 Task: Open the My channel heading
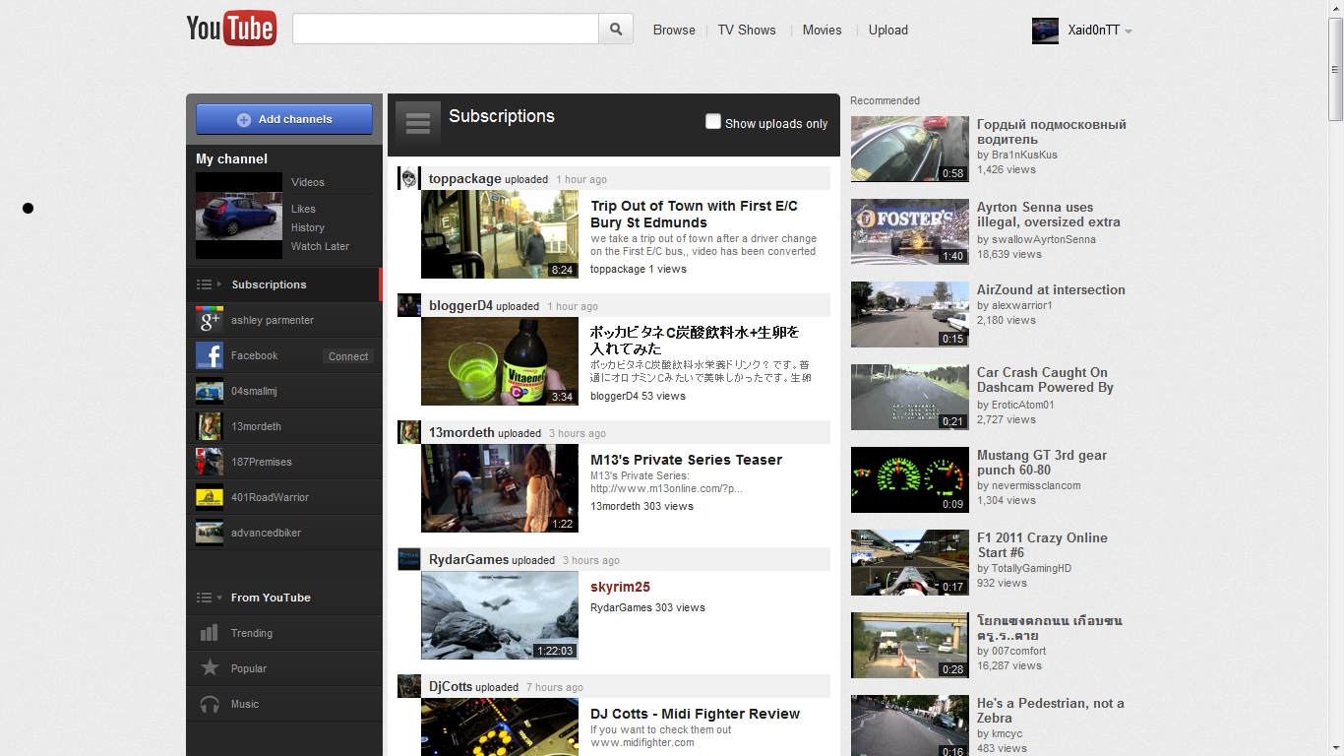(x=231, y=158)
